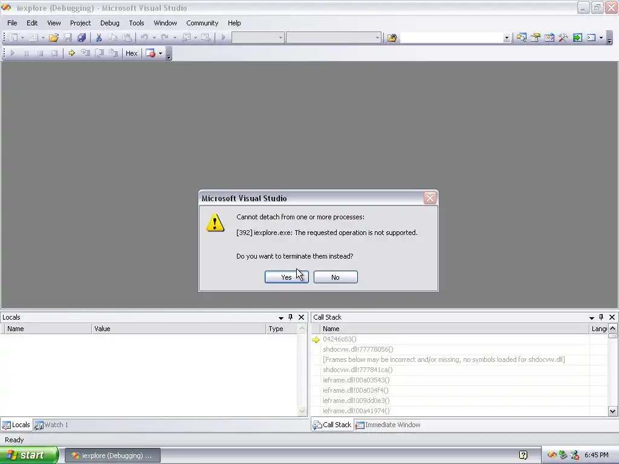619x464 pixels.
Task: Expand the Breakpoints windows dropdown arrow
Action: tap(160, 53)
